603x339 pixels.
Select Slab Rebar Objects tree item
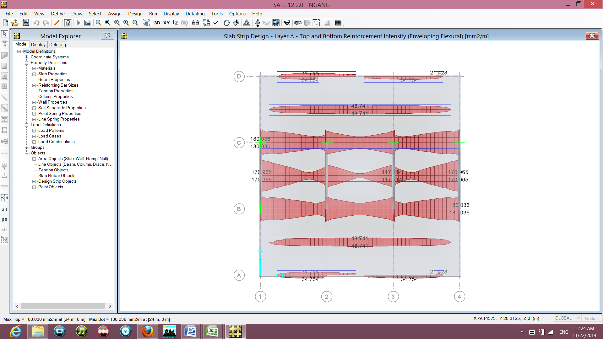point(57,176)
